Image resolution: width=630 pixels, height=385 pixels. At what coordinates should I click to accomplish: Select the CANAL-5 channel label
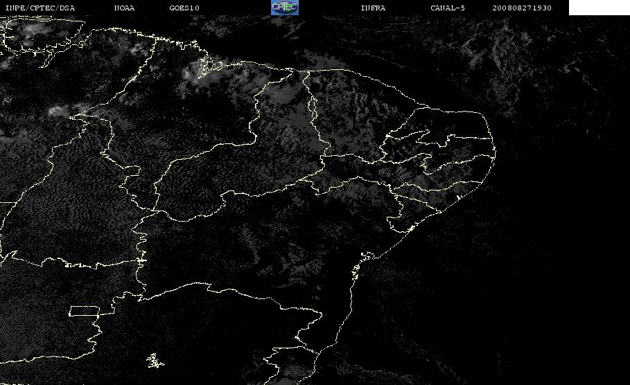(448, 8)
